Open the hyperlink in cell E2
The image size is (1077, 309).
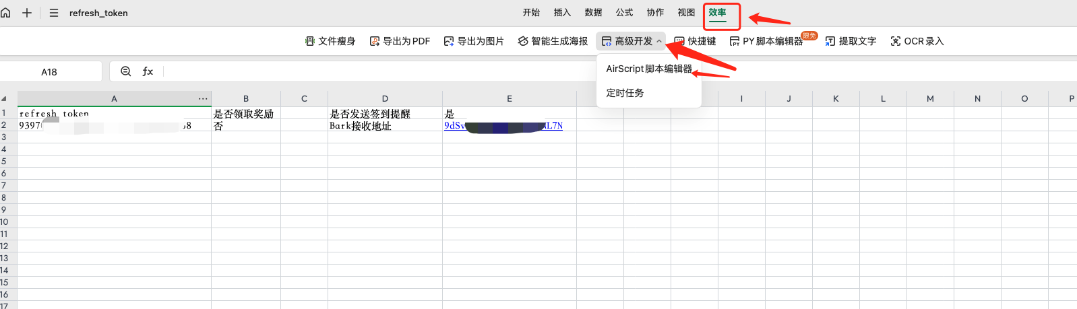click(x=503, y=125)
